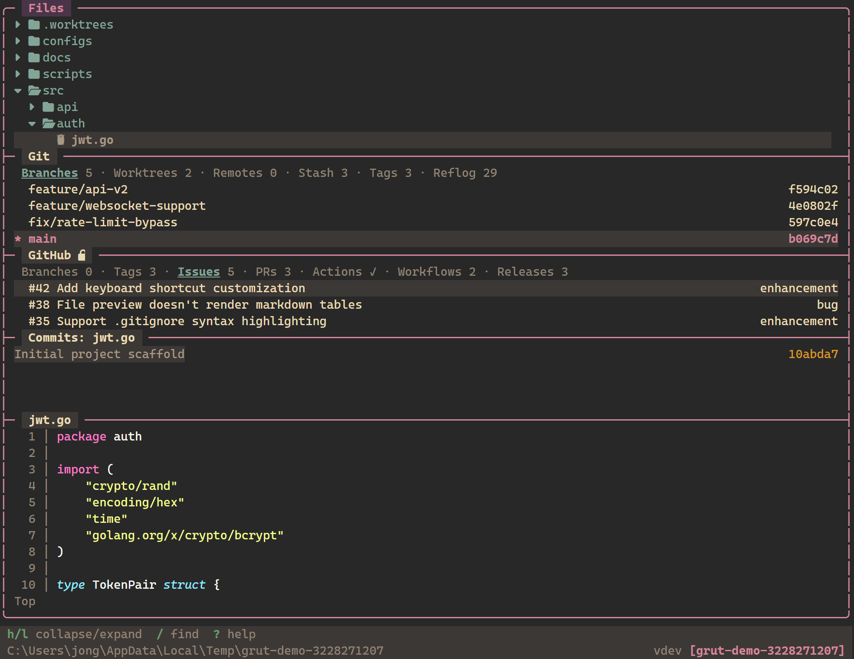Select the main branch row

pos(426,239)
